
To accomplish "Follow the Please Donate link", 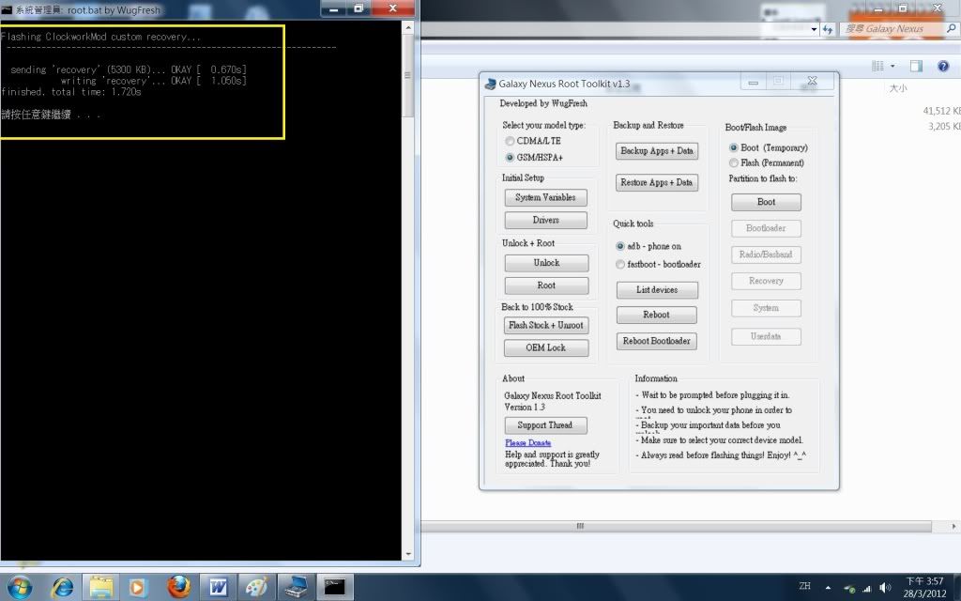I will tap(527, 443).
